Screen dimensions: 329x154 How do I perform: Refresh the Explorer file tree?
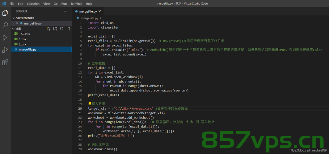62,29
